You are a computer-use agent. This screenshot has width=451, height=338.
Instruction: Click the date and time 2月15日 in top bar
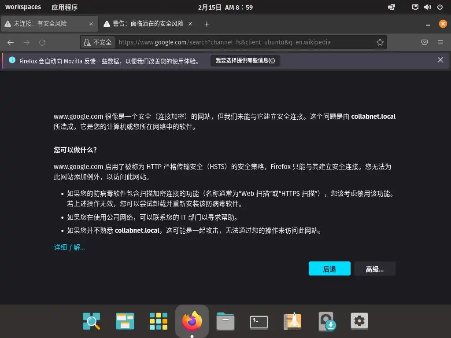point(225,7)
